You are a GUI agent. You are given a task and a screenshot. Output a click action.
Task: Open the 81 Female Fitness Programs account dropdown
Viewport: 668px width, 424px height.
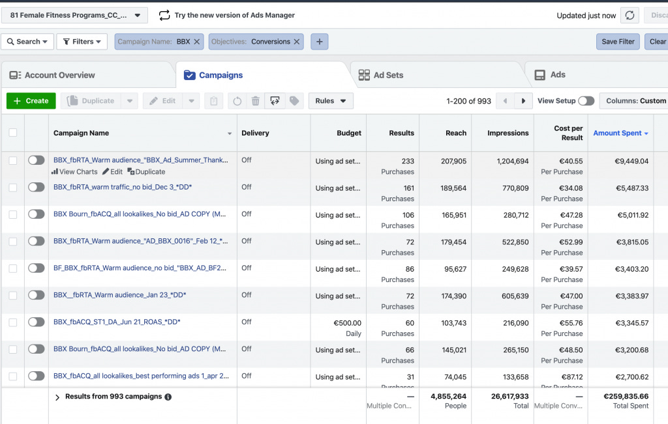click(74, 16)
